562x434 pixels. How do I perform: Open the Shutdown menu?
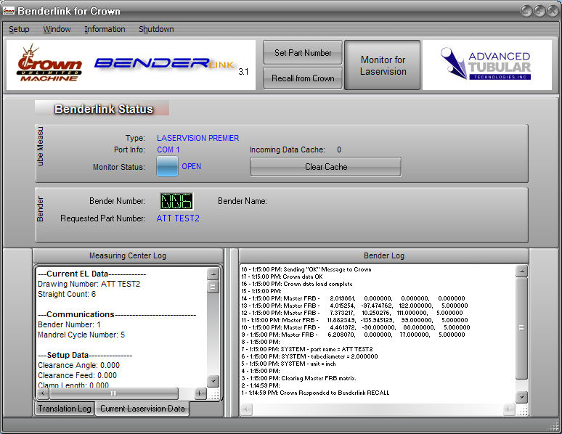point(156,29)
